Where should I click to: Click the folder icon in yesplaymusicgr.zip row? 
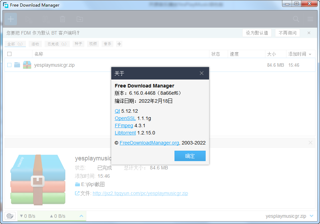17,65
